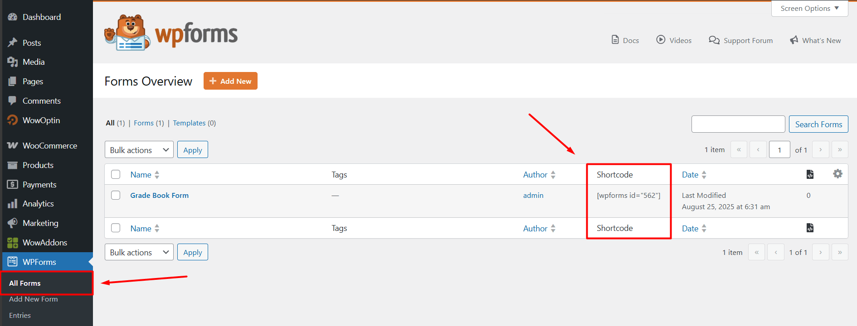Screen dimensions: 857x326
Task: Click the WowAddons green icon
Action: pos(12,243)
